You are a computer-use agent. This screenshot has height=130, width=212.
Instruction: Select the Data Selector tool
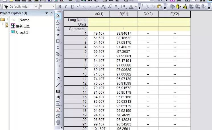tap(58, 47)
